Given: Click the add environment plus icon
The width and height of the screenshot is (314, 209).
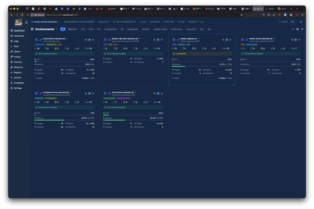Looking at the screenshot, I should (293, 29).
